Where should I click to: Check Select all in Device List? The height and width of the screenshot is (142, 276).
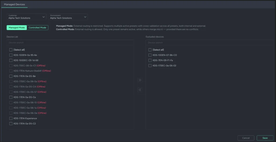(x=11, y=50)
